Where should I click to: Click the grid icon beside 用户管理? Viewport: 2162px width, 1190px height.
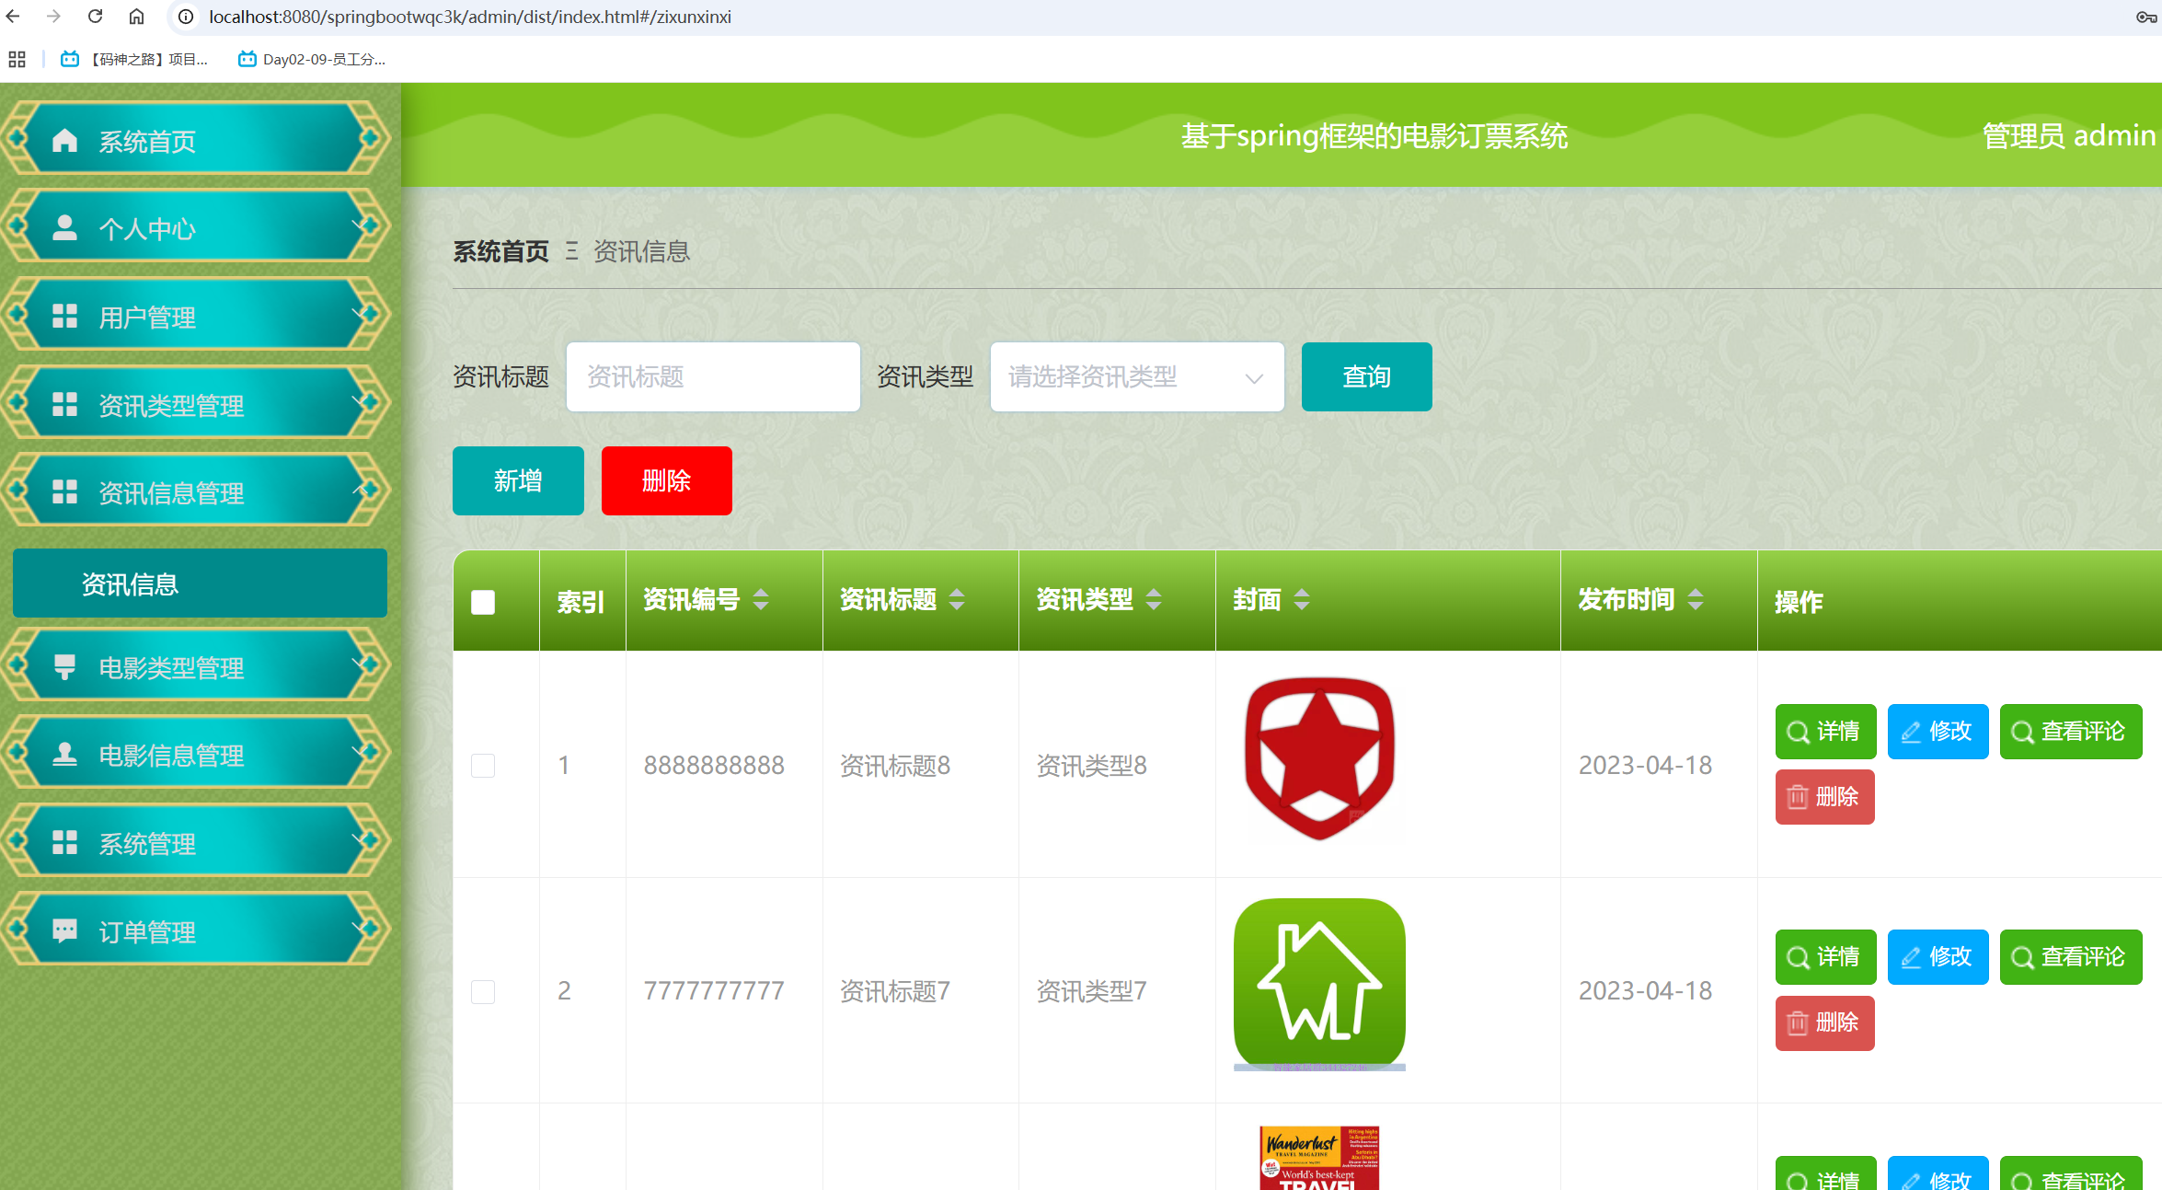point(64,316)
